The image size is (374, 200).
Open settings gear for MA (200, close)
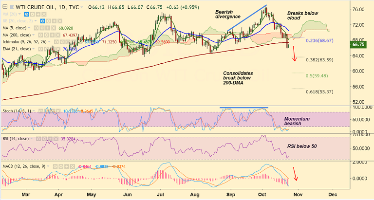click(46, 35)
